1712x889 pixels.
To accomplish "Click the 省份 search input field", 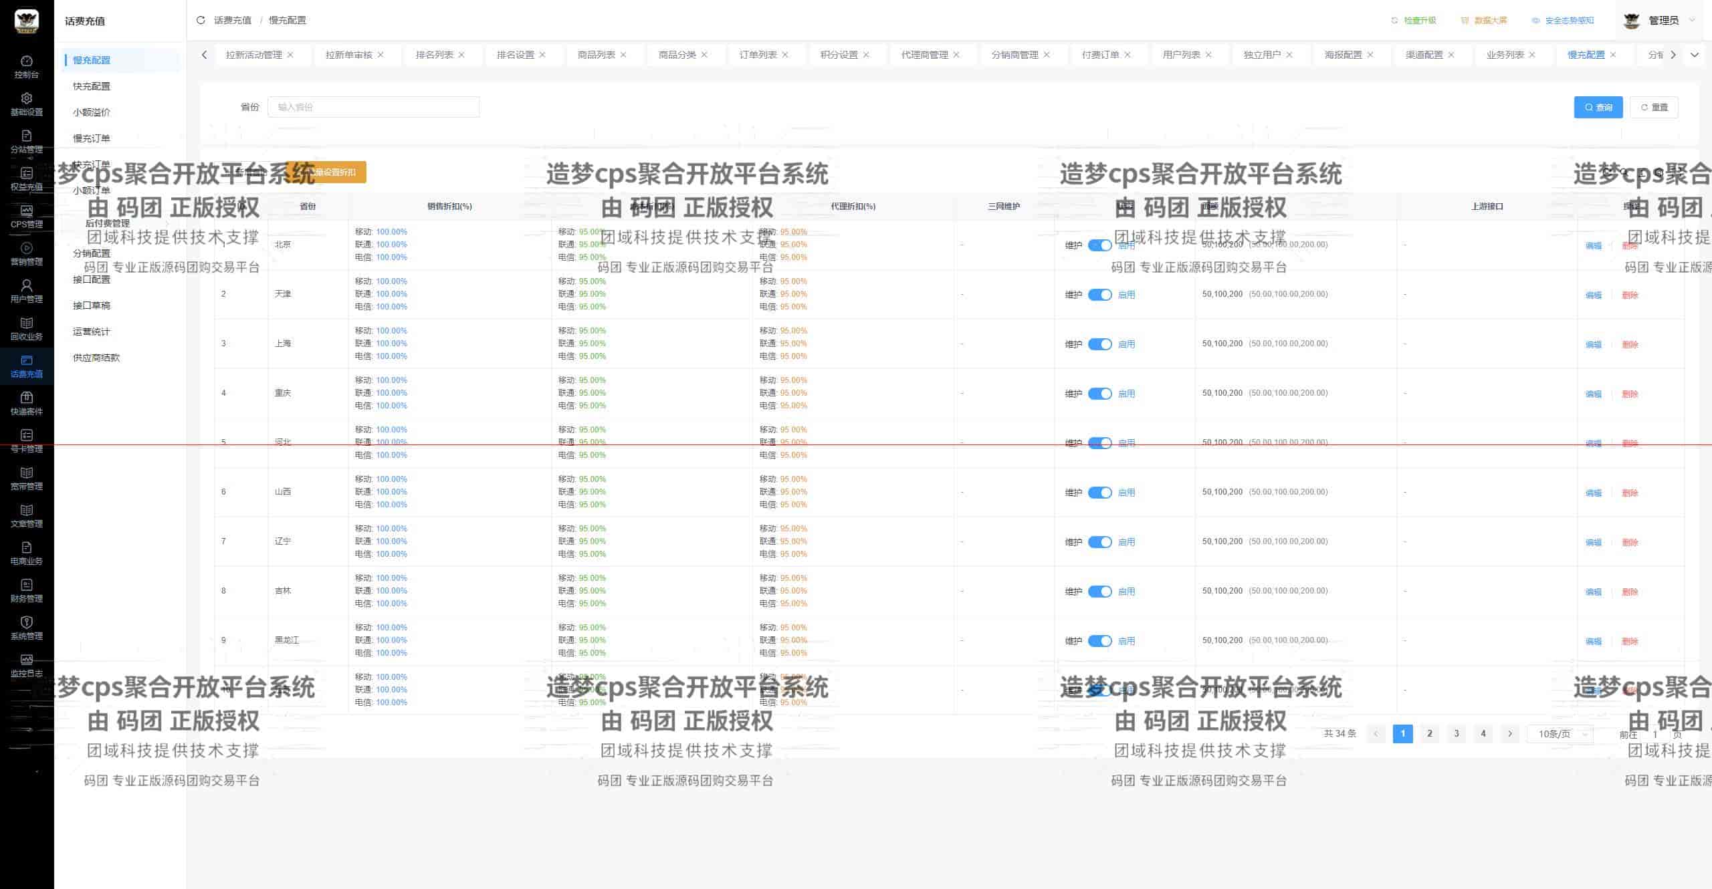I will (x=373, y=107).
